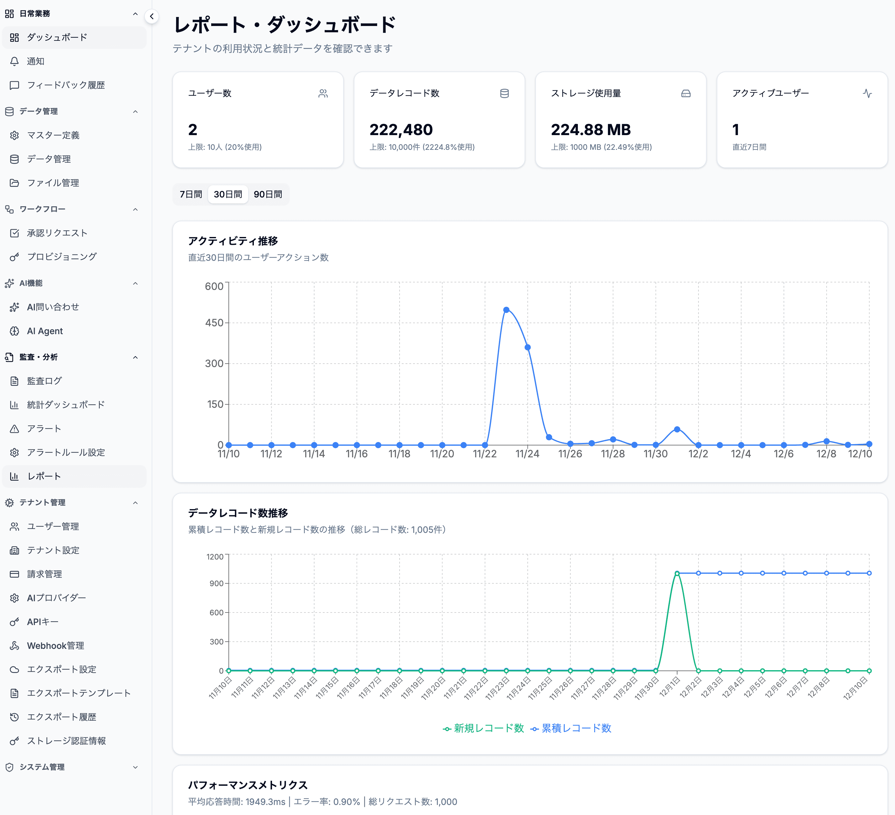Click the 監査ログ document icon
The height and width of the screenshot is (815, 895).
14,381
